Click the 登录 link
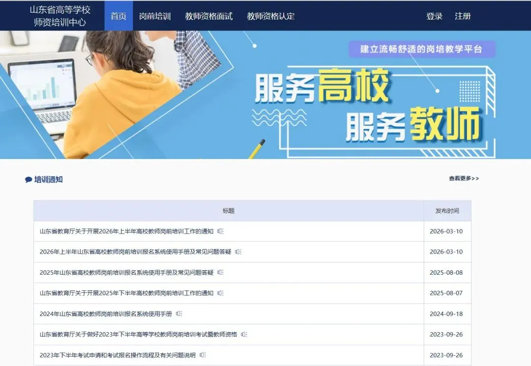 tap(435, 16)
